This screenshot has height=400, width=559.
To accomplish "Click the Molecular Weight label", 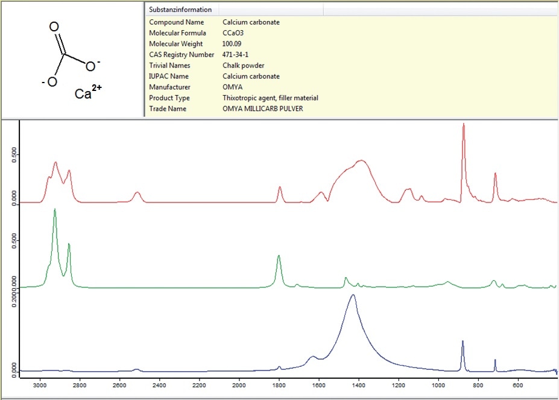I will tap(175, 44).
